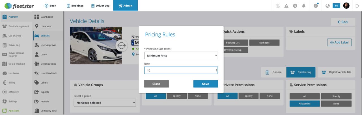Save the pricing rule
362x115 pixels.
[205, 84]
